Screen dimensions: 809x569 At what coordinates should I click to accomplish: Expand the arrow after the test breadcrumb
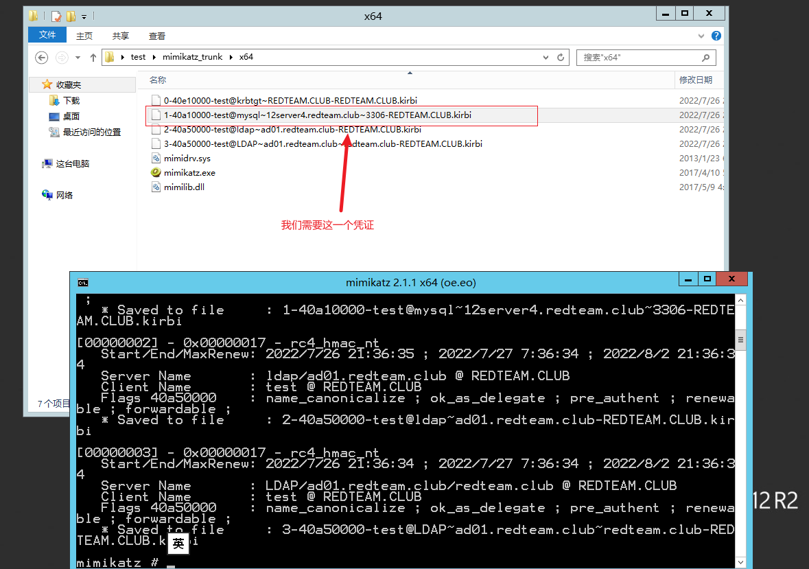click(154, 57)
